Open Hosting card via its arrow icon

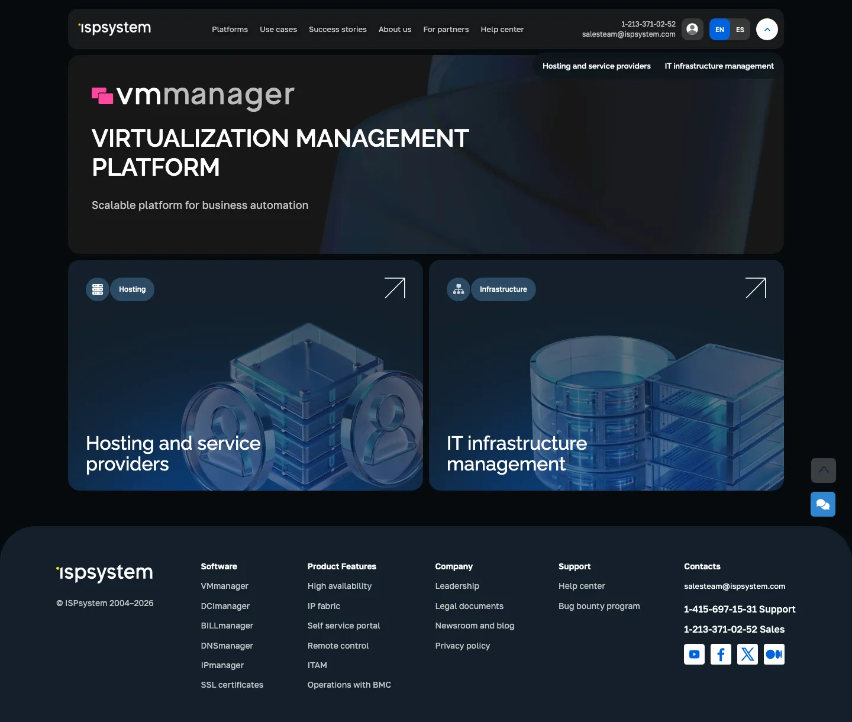(395, 288)
